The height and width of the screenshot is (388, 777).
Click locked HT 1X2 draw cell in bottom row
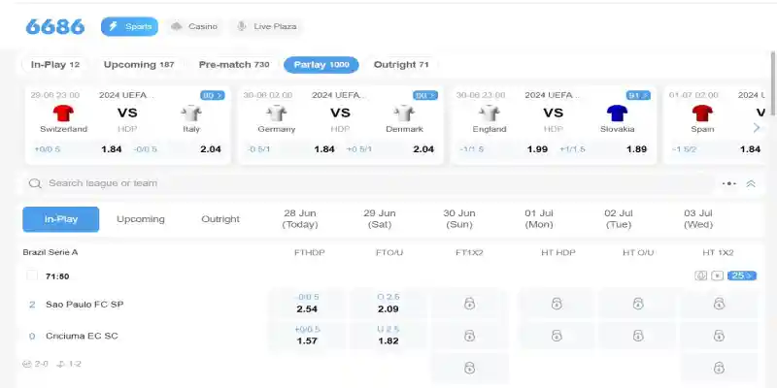tap(719, 368)
